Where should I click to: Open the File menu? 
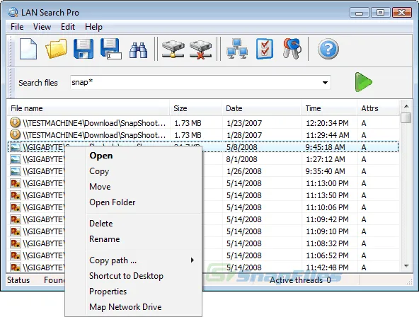coord(17,27)
